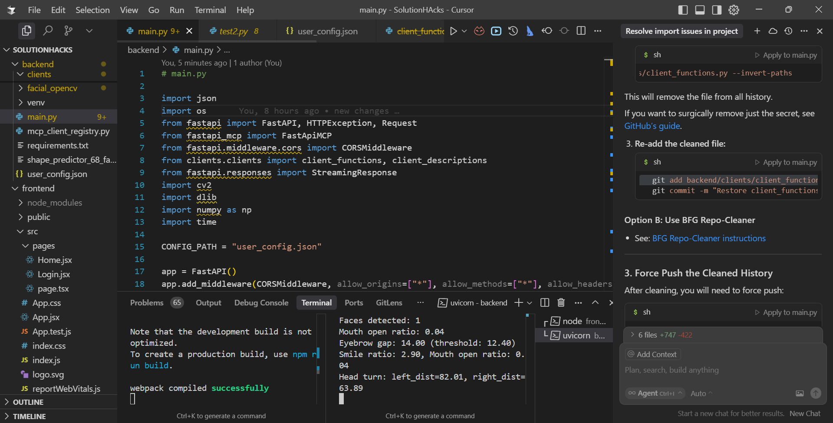This screenshot has width=833, height=423.
Task: Start a new chat with plus icon
Action: click(757, 31)
